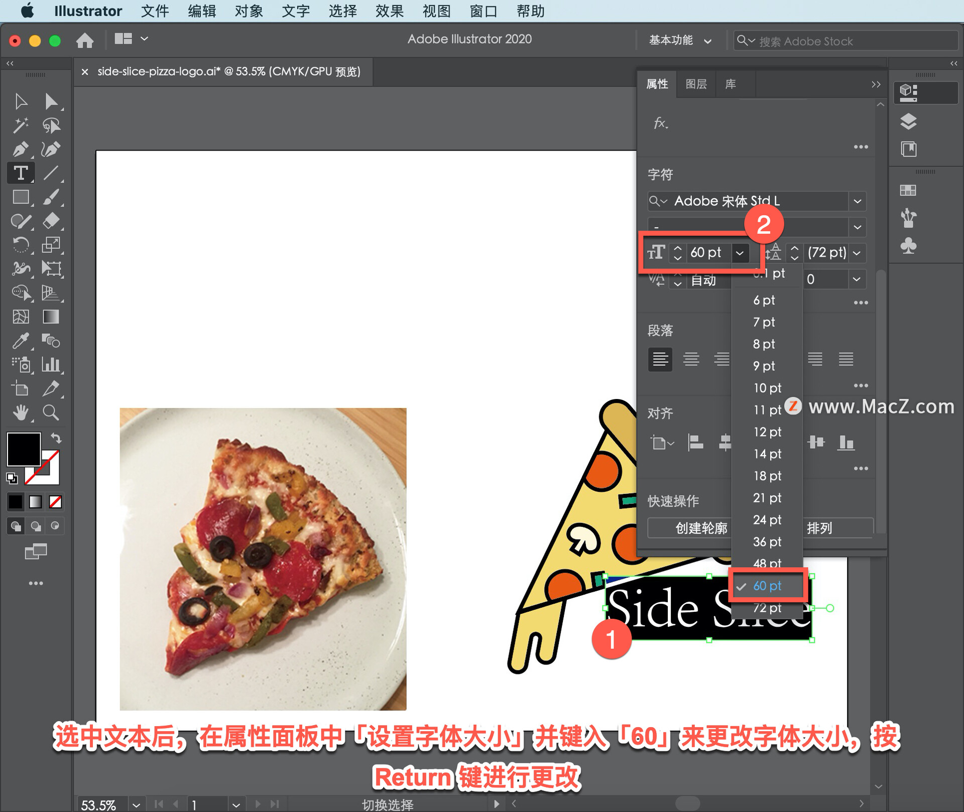The image size is (964, 812).
Task: Swap fill and stroke colors arrow
Action: pos(56,438)
